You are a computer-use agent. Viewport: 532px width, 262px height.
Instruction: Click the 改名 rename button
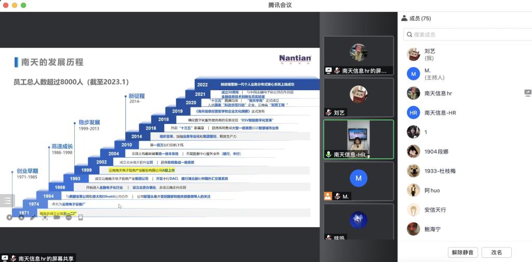(496, 252)
